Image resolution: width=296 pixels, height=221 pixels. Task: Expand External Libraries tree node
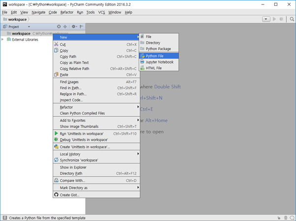[2, 39]
